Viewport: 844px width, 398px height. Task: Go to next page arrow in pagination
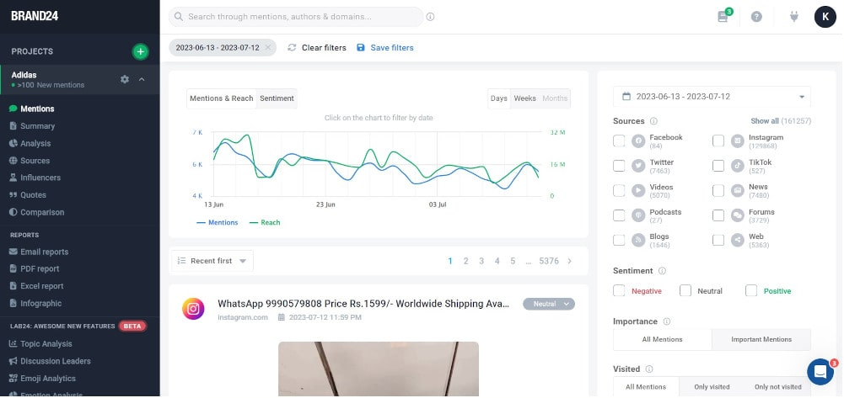tap(569, 261)
